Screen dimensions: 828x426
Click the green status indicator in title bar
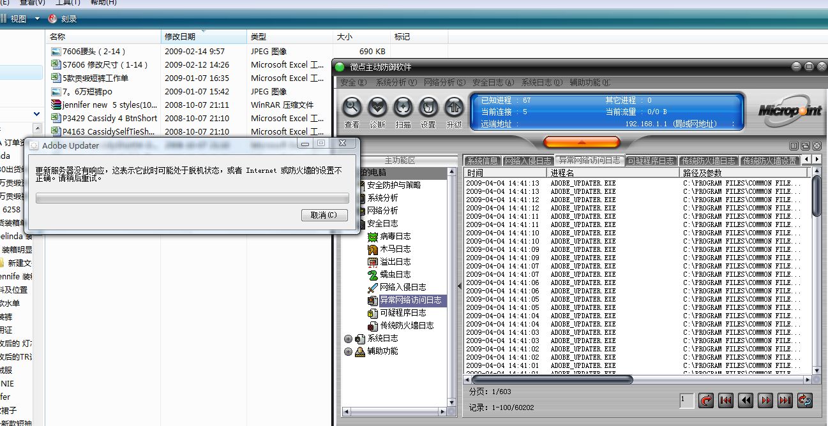click(339, 67)
